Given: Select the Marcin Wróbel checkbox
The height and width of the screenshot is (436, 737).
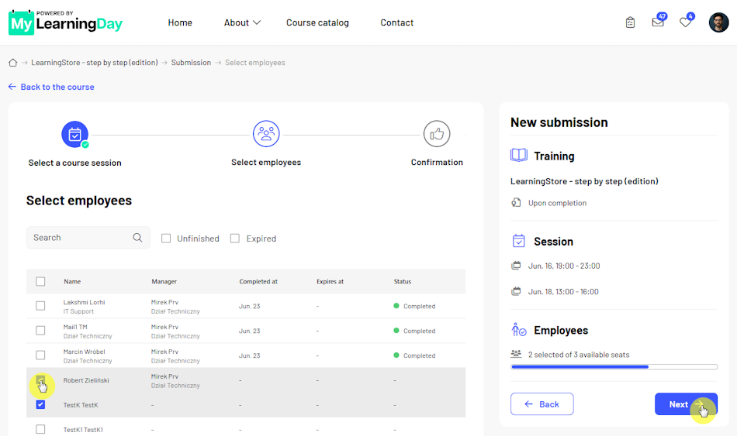Looking at the screenshot, I should tap(40, 355).
